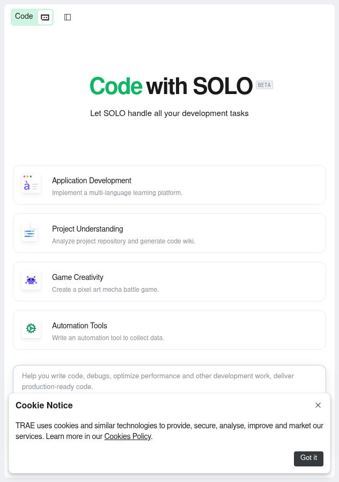The width and height of the screenshot is (339, 482).
Task: Click the pixel-art Game Creativity icon
Action: [31, 281]
